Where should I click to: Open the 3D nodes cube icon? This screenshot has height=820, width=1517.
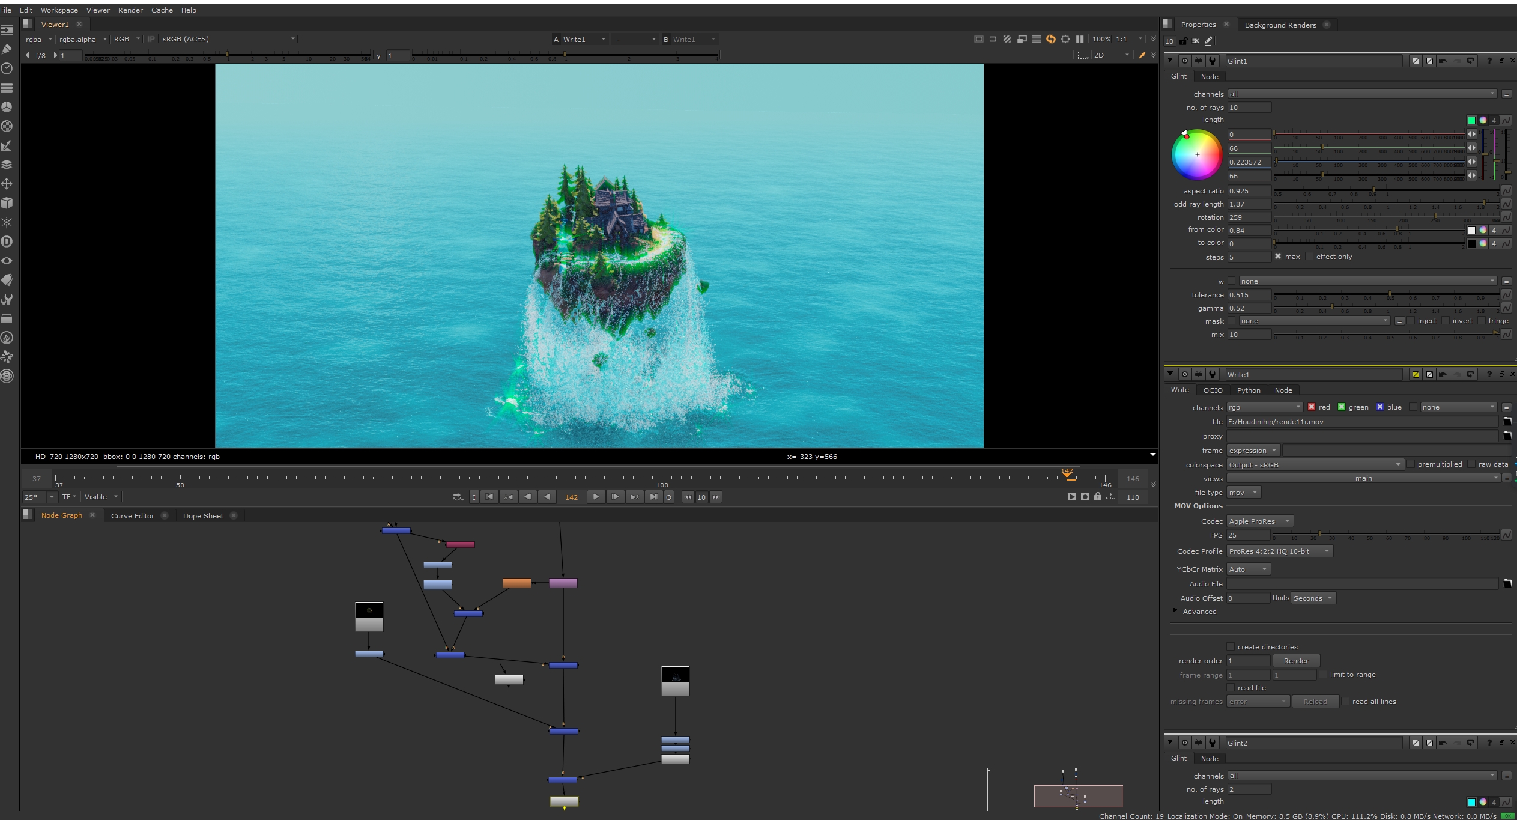(x=7, y=203)
